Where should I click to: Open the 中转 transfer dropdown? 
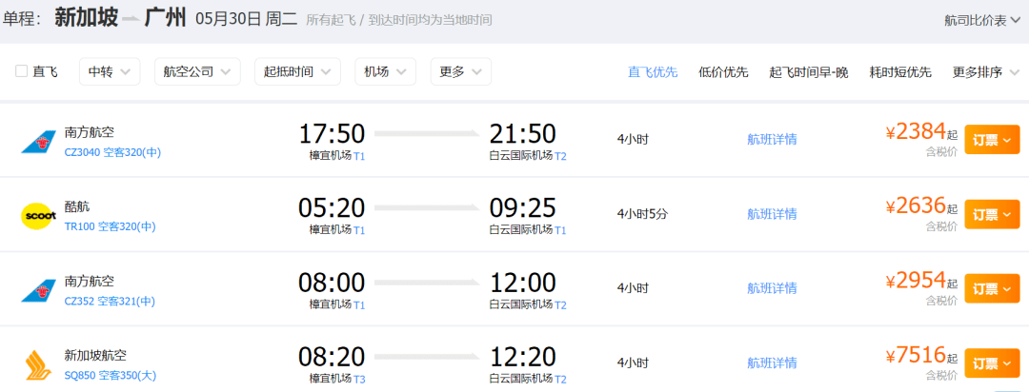tap(110, 71)
